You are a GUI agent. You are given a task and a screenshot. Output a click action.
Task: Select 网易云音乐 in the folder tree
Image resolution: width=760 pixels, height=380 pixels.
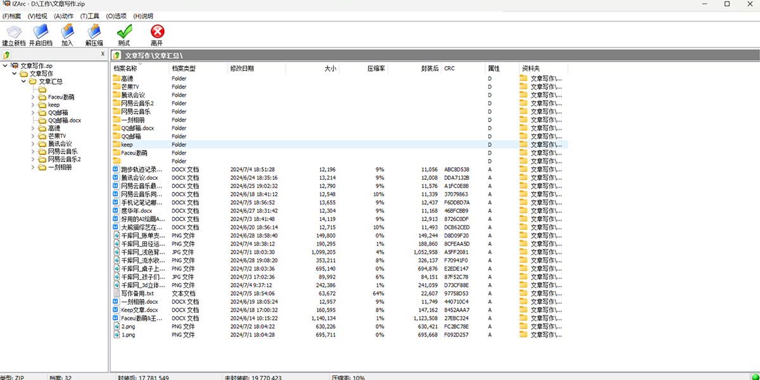coord(63,152)
